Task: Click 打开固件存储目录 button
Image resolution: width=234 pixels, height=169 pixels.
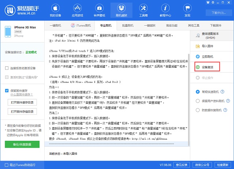Action: tap(22, 111)
